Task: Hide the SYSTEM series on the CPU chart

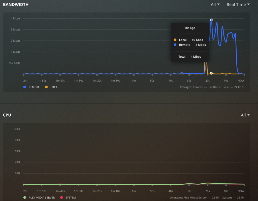Action: click(68, 197)
